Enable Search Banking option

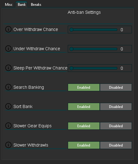[84, 87]
